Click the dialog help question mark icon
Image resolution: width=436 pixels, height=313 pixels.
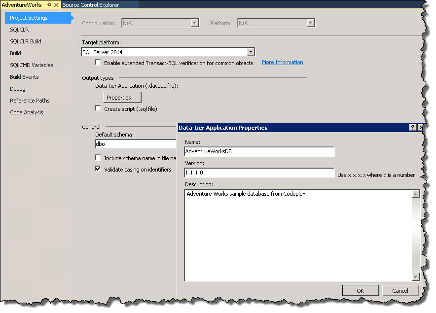(412, 128)
